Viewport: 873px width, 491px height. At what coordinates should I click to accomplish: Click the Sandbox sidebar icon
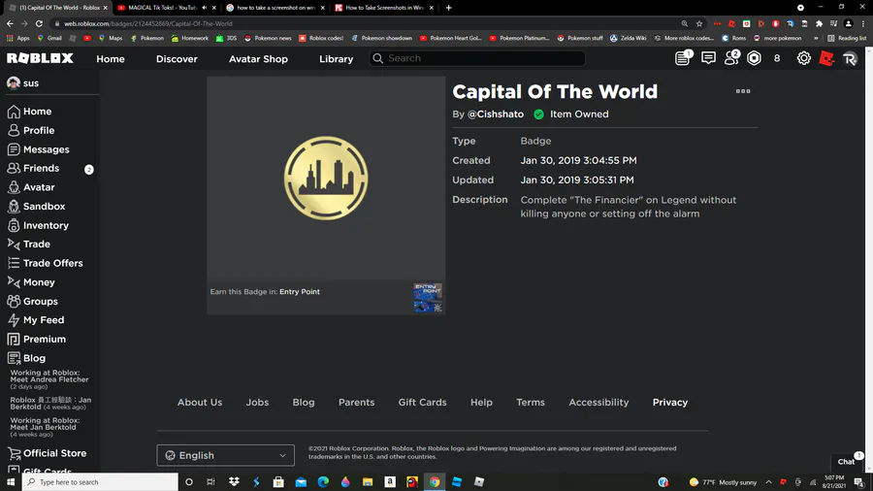pyautogui.click(x=14, y=207)
